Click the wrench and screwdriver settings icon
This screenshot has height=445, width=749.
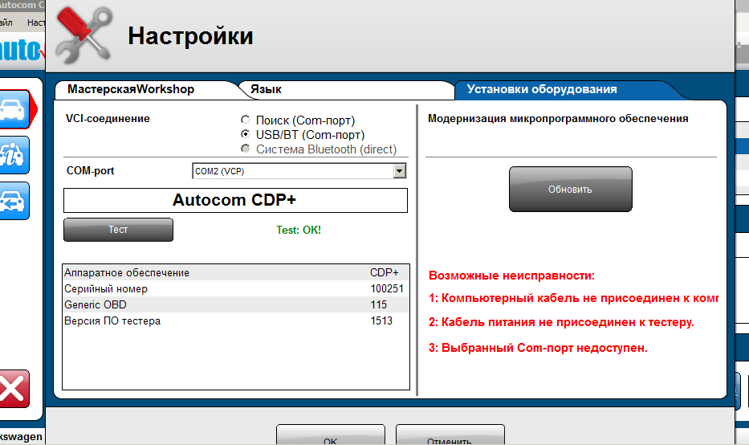[84, 35]
